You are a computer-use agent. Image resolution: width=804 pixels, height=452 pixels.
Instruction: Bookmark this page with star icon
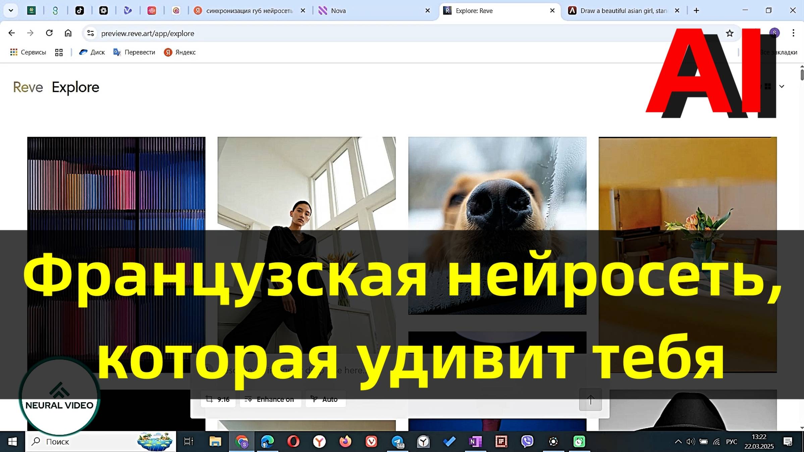coord(730,33)
